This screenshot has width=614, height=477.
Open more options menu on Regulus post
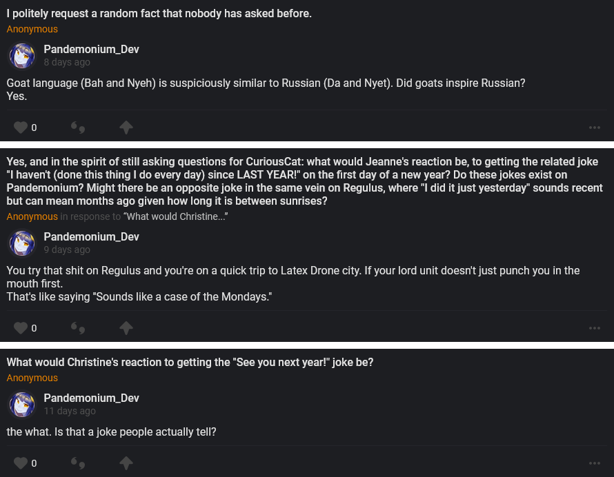coord(594,328)
